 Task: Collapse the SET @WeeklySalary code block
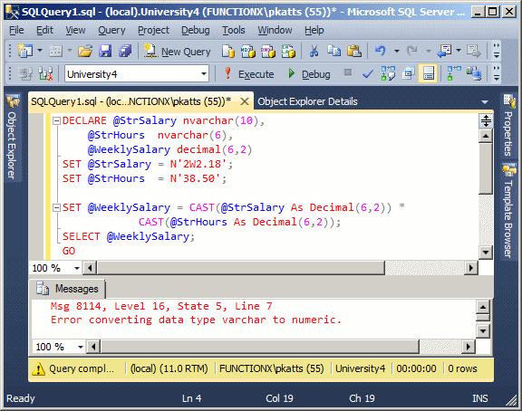pos(56,208)
